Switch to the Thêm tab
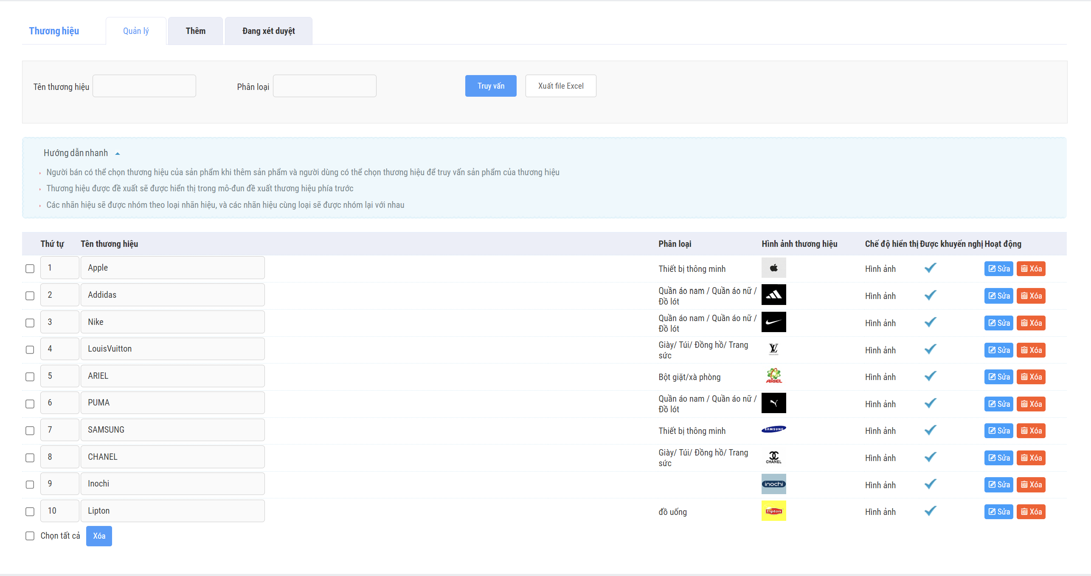Viewport: 1091px width, 576px height. pos(195,31)
